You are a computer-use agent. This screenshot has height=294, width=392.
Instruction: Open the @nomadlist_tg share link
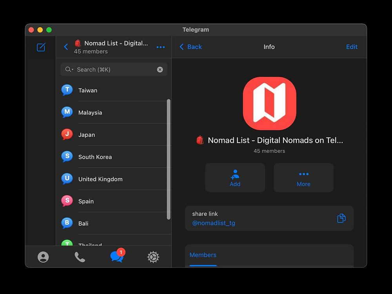point(214,223)
